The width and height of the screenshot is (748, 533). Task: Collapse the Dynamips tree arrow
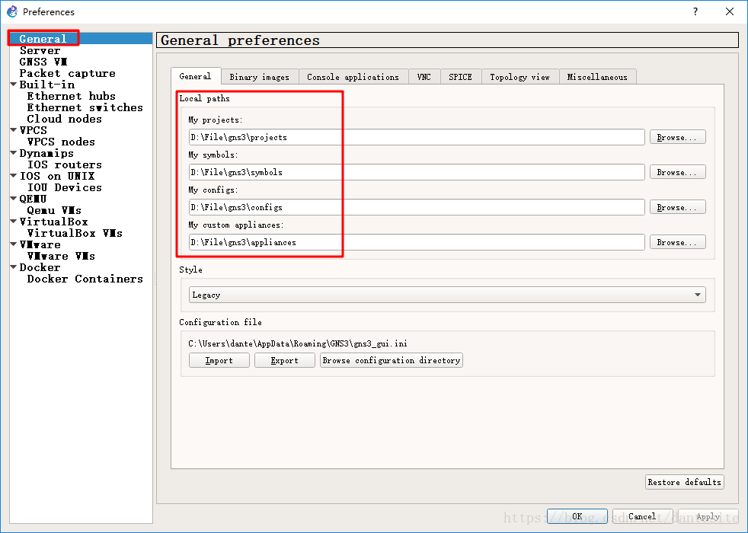(14, 153)
